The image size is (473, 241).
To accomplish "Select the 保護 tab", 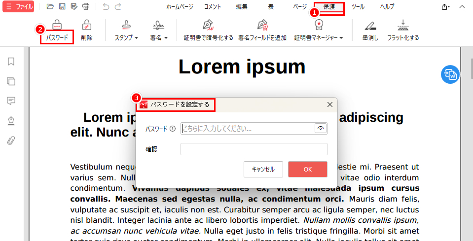I will point(329,6).
